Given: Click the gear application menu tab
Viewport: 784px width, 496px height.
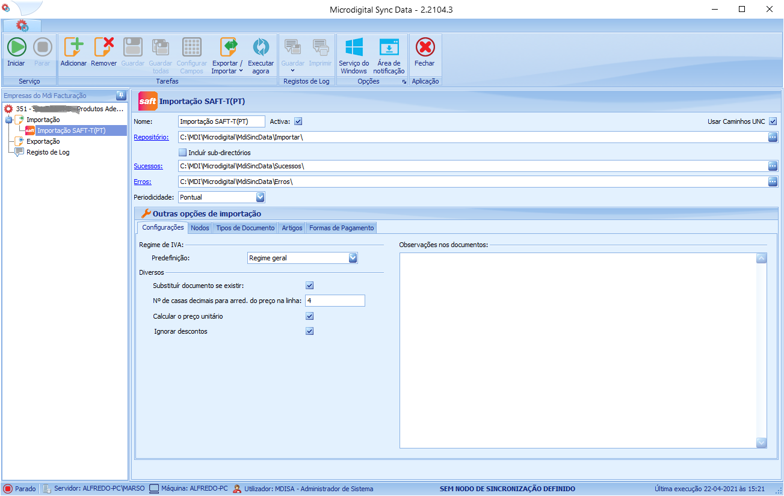Looking at the screenshot, I should pyautogui.click(x=22, y=25).
